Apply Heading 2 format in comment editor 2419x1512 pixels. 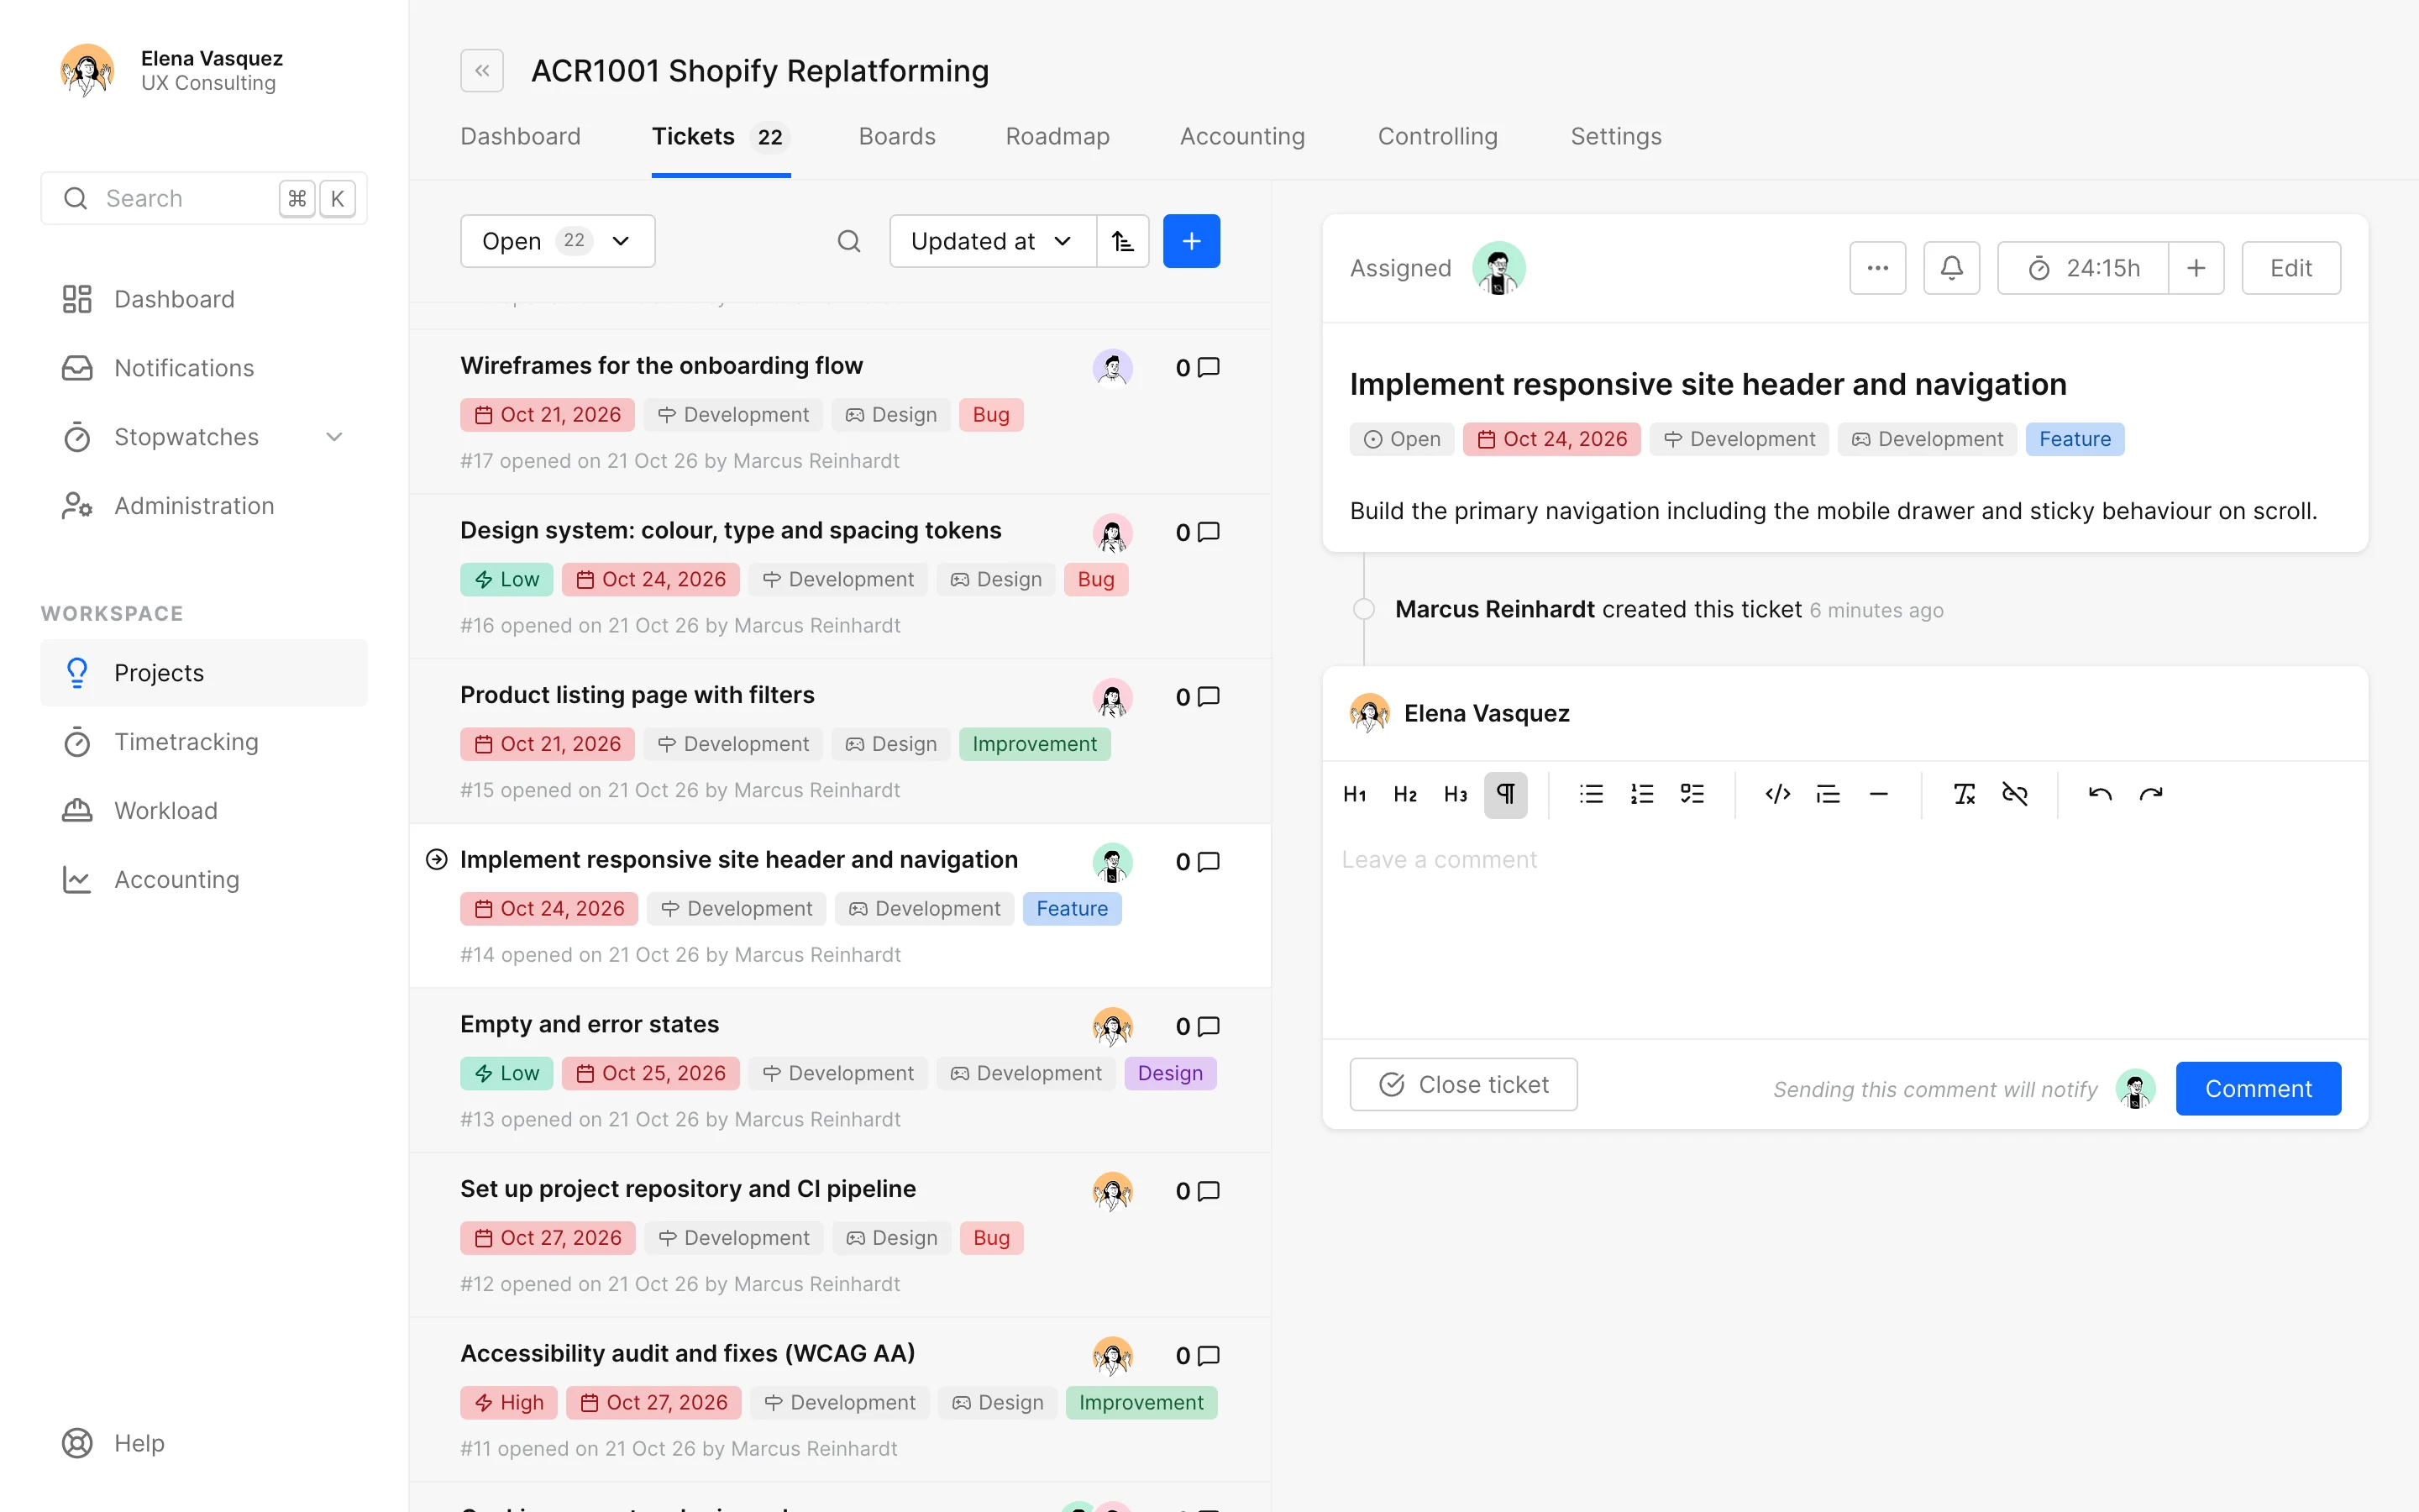(x=1404, y=794)
